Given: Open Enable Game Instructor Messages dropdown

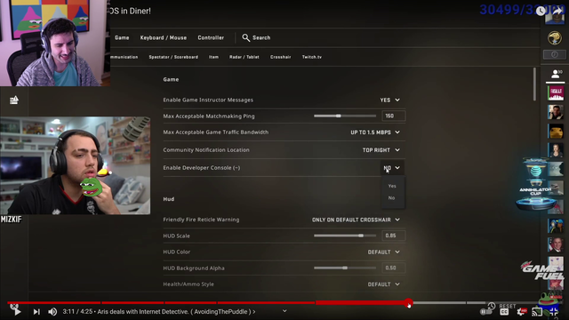Looking at the screenshot, I should [389, 100].
